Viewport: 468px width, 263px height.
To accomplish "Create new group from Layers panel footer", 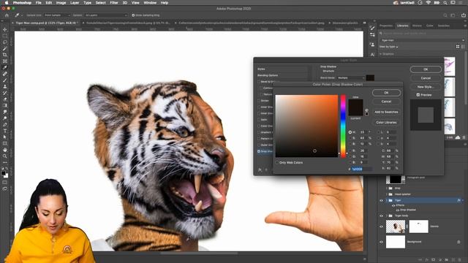I will click(447, 260).
